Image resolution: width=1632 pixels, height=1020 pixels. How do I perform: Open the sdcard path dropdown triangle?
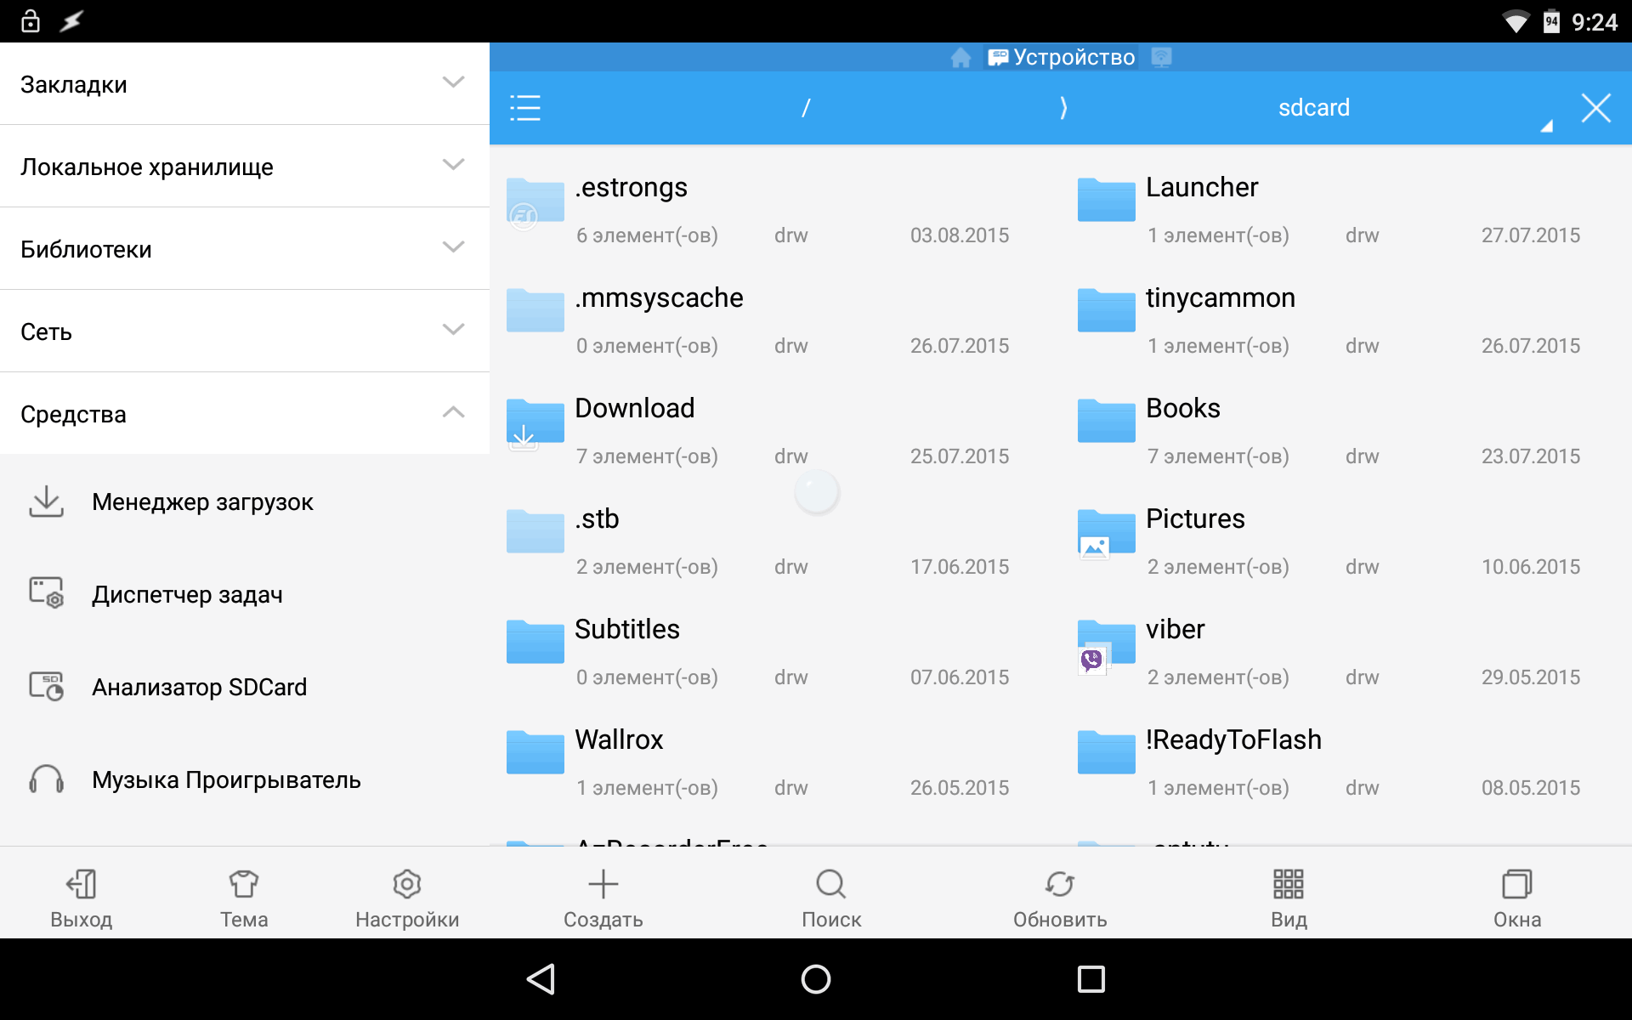pos(1546,126)
